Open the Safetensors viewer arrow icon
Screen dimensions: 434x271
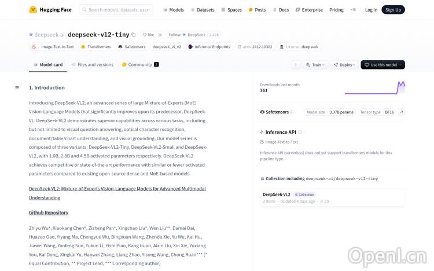(401, 112)
